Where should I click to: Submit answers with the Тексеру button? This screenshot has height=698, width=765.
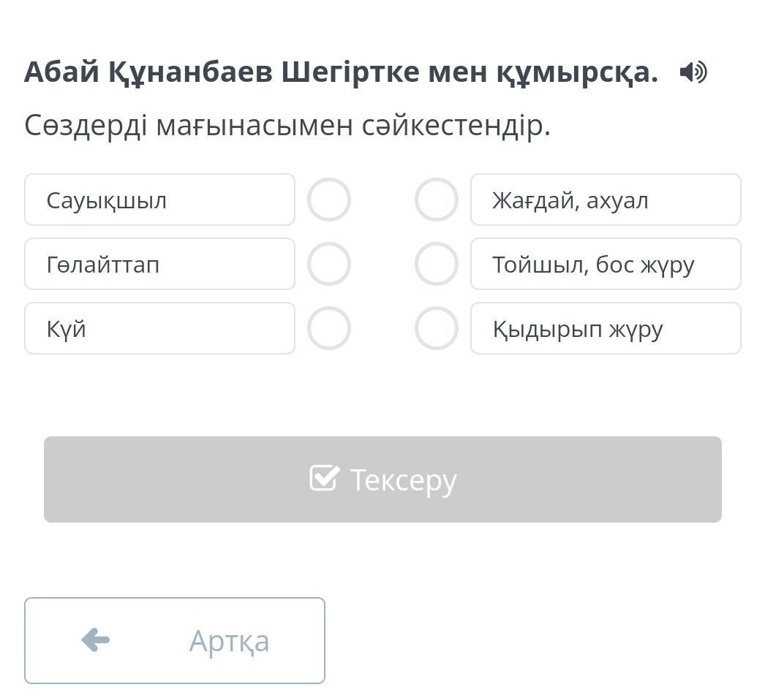[383, 479]
